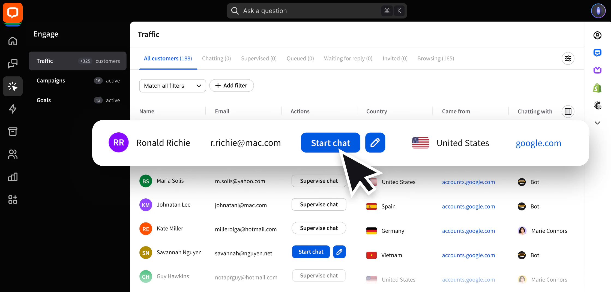Image resolution: width=611 pixels, height=292 pixels.
Task: Open the Home section in the sidebar
Action: pyautogui.click(x=13, y=41)
